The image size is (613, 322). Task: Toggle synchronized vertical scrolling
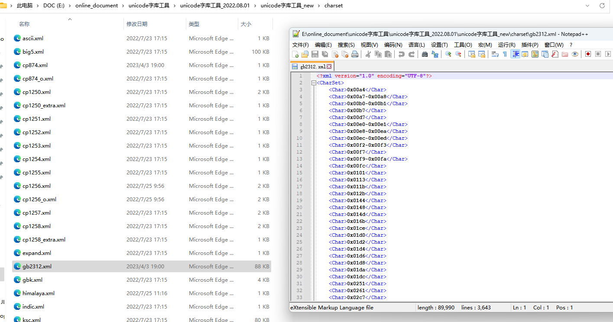471,54
